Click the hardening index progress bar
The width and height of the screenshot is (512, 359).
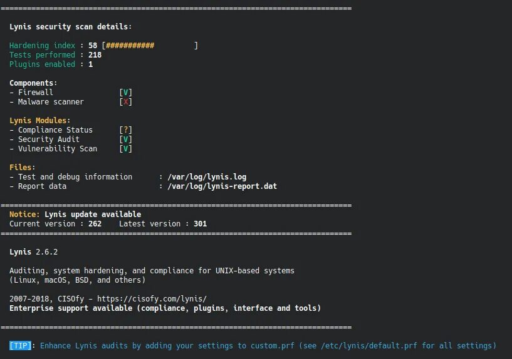click(150, 46)
